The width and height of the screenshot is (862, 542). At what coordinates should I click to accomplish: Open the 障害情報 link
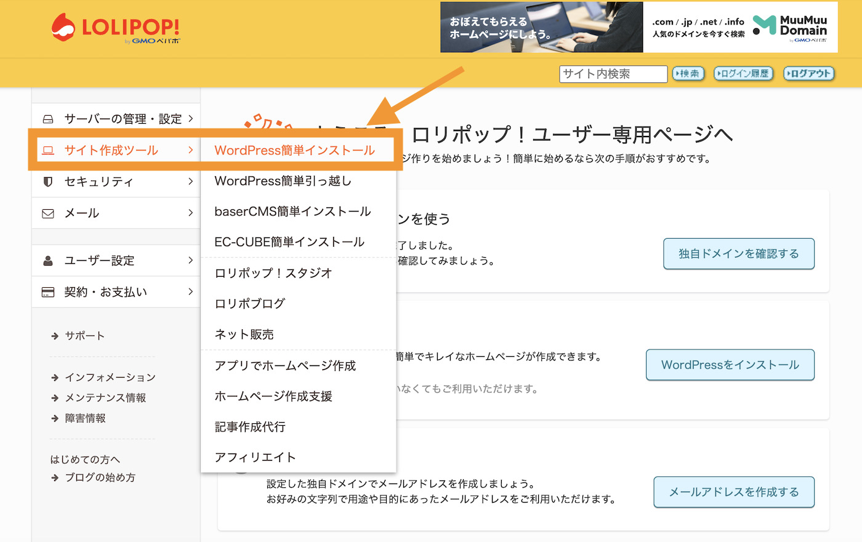[86, 418]
